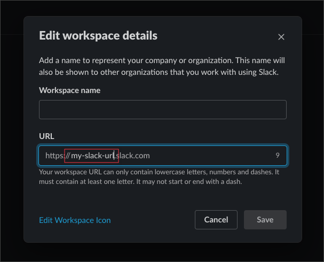The image size is (324, 262).
Task: Click the "Workspace name" field label
Action: [x=69, y=90]
